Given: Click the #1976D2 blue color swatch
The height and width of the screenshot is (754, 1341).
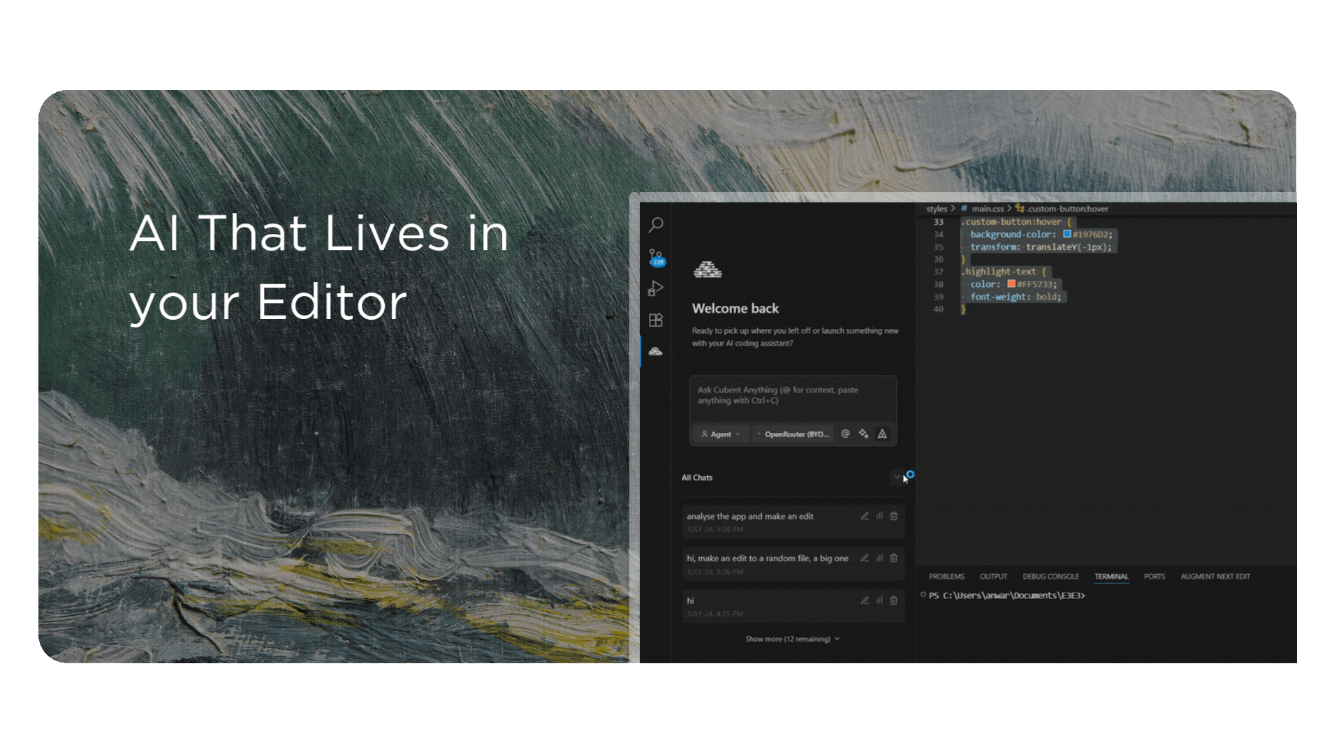Looking at the screenshot, I should [x=1067, y=234].
